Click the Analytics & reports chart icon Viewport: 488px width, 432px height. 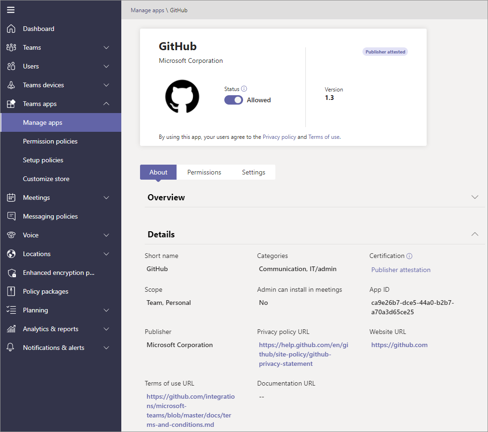click(11, 329)
